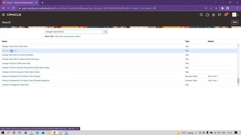Click the Oracle logo
This screenshot has height=135, width=241.
pyautogui.click(x=14, y=15)
